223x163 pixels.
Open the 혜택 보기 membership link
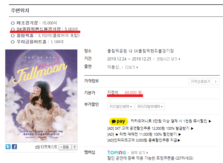[x=139, y=153]
